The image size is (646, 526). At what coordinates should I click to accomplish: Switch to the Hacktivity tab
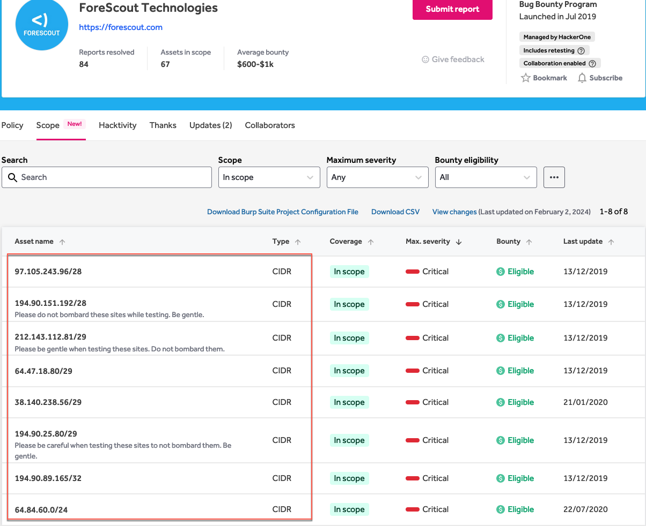(x=118, y=125)
